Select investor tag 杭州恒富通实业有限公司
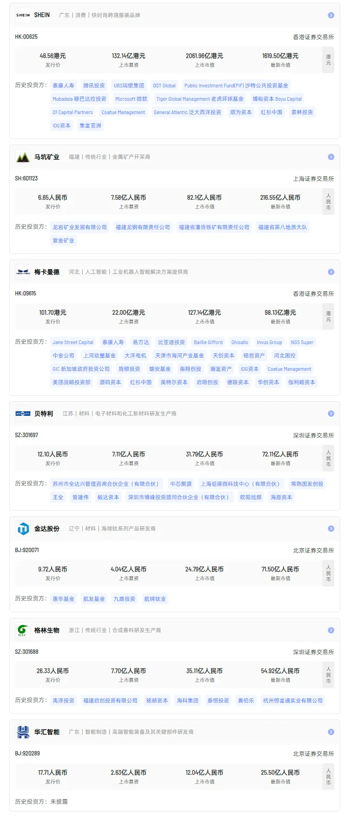Screen dimensions: 349x817 (293, 701)
